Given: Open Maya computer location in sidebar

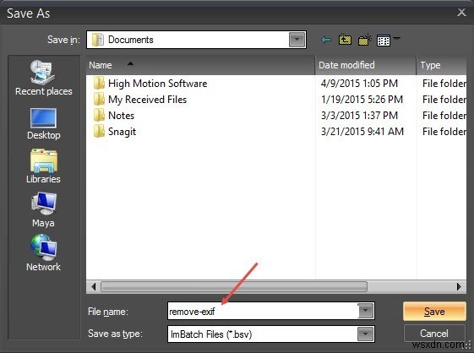Looking at the screenshot, I should click(x=44, y=210).
